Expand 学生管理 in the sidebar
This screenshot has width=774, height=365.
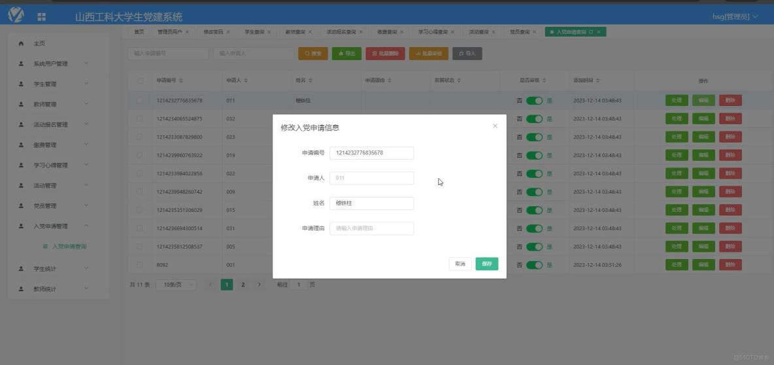coord(86,84)
